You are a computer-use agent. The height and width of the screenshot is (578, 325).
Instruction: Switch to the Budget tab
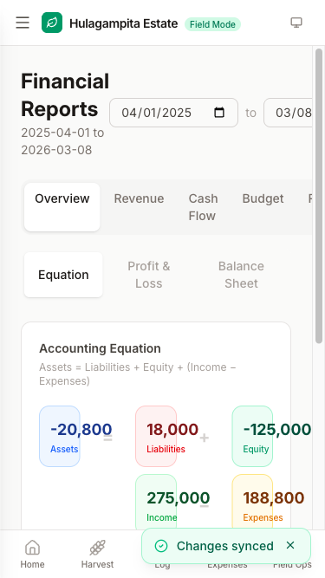tap(263, 198)
